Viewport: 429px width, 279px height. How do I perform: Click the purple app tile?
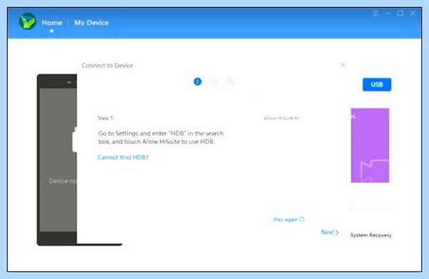[370, 145]
